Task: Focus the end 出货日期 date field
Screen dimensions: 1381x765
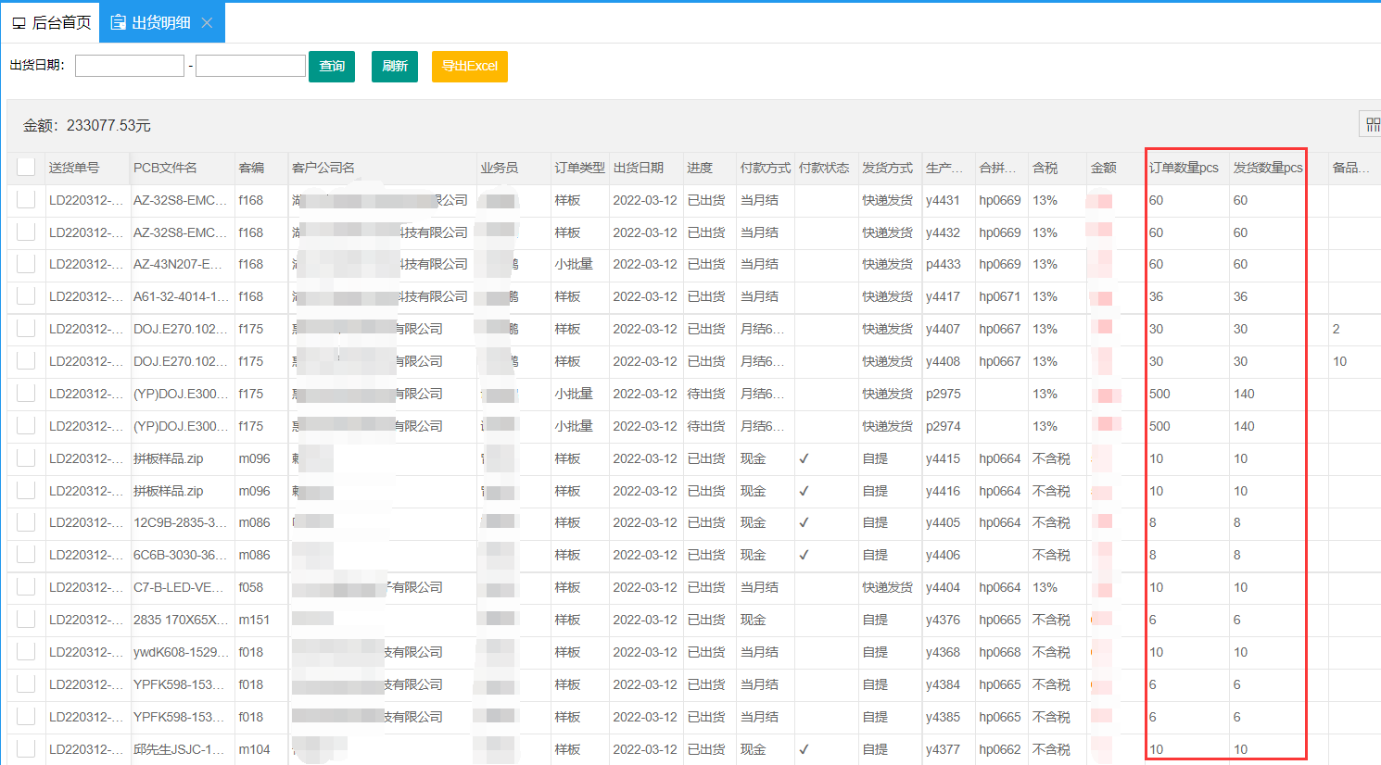Action: pyautogui.click(x=250, y=66)
